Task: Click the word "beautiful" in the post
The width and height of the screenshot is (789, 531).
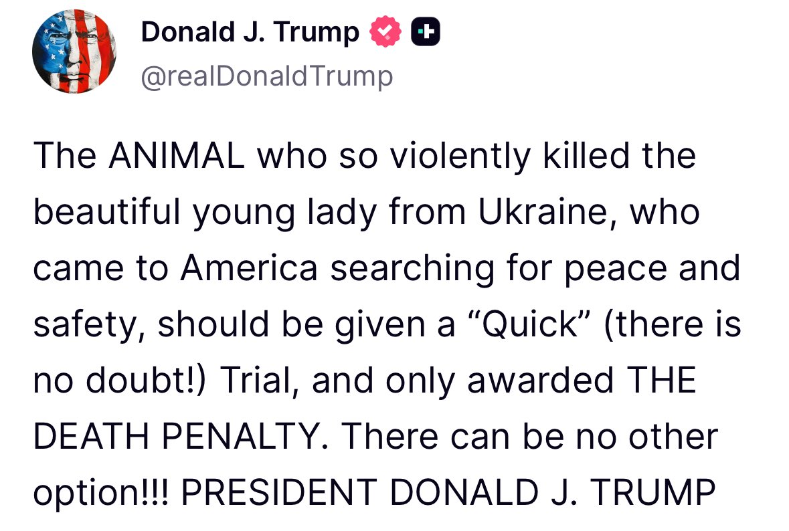Action: (106, 212)
